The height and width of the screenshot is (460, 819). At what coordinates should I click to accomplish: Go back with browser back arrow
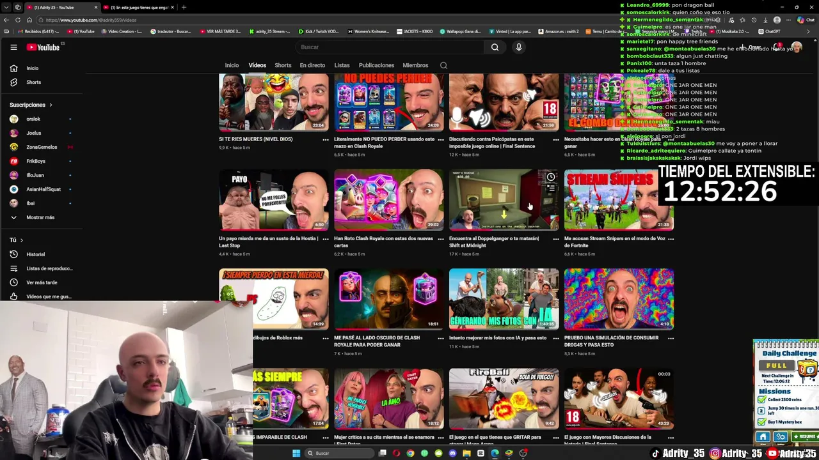[6, 20]
